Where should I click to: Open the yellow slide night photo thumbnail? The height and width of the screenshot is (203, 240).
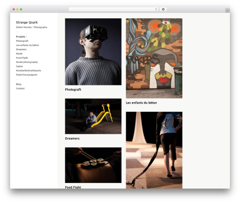pyautogui.click(x=93, y=116)
